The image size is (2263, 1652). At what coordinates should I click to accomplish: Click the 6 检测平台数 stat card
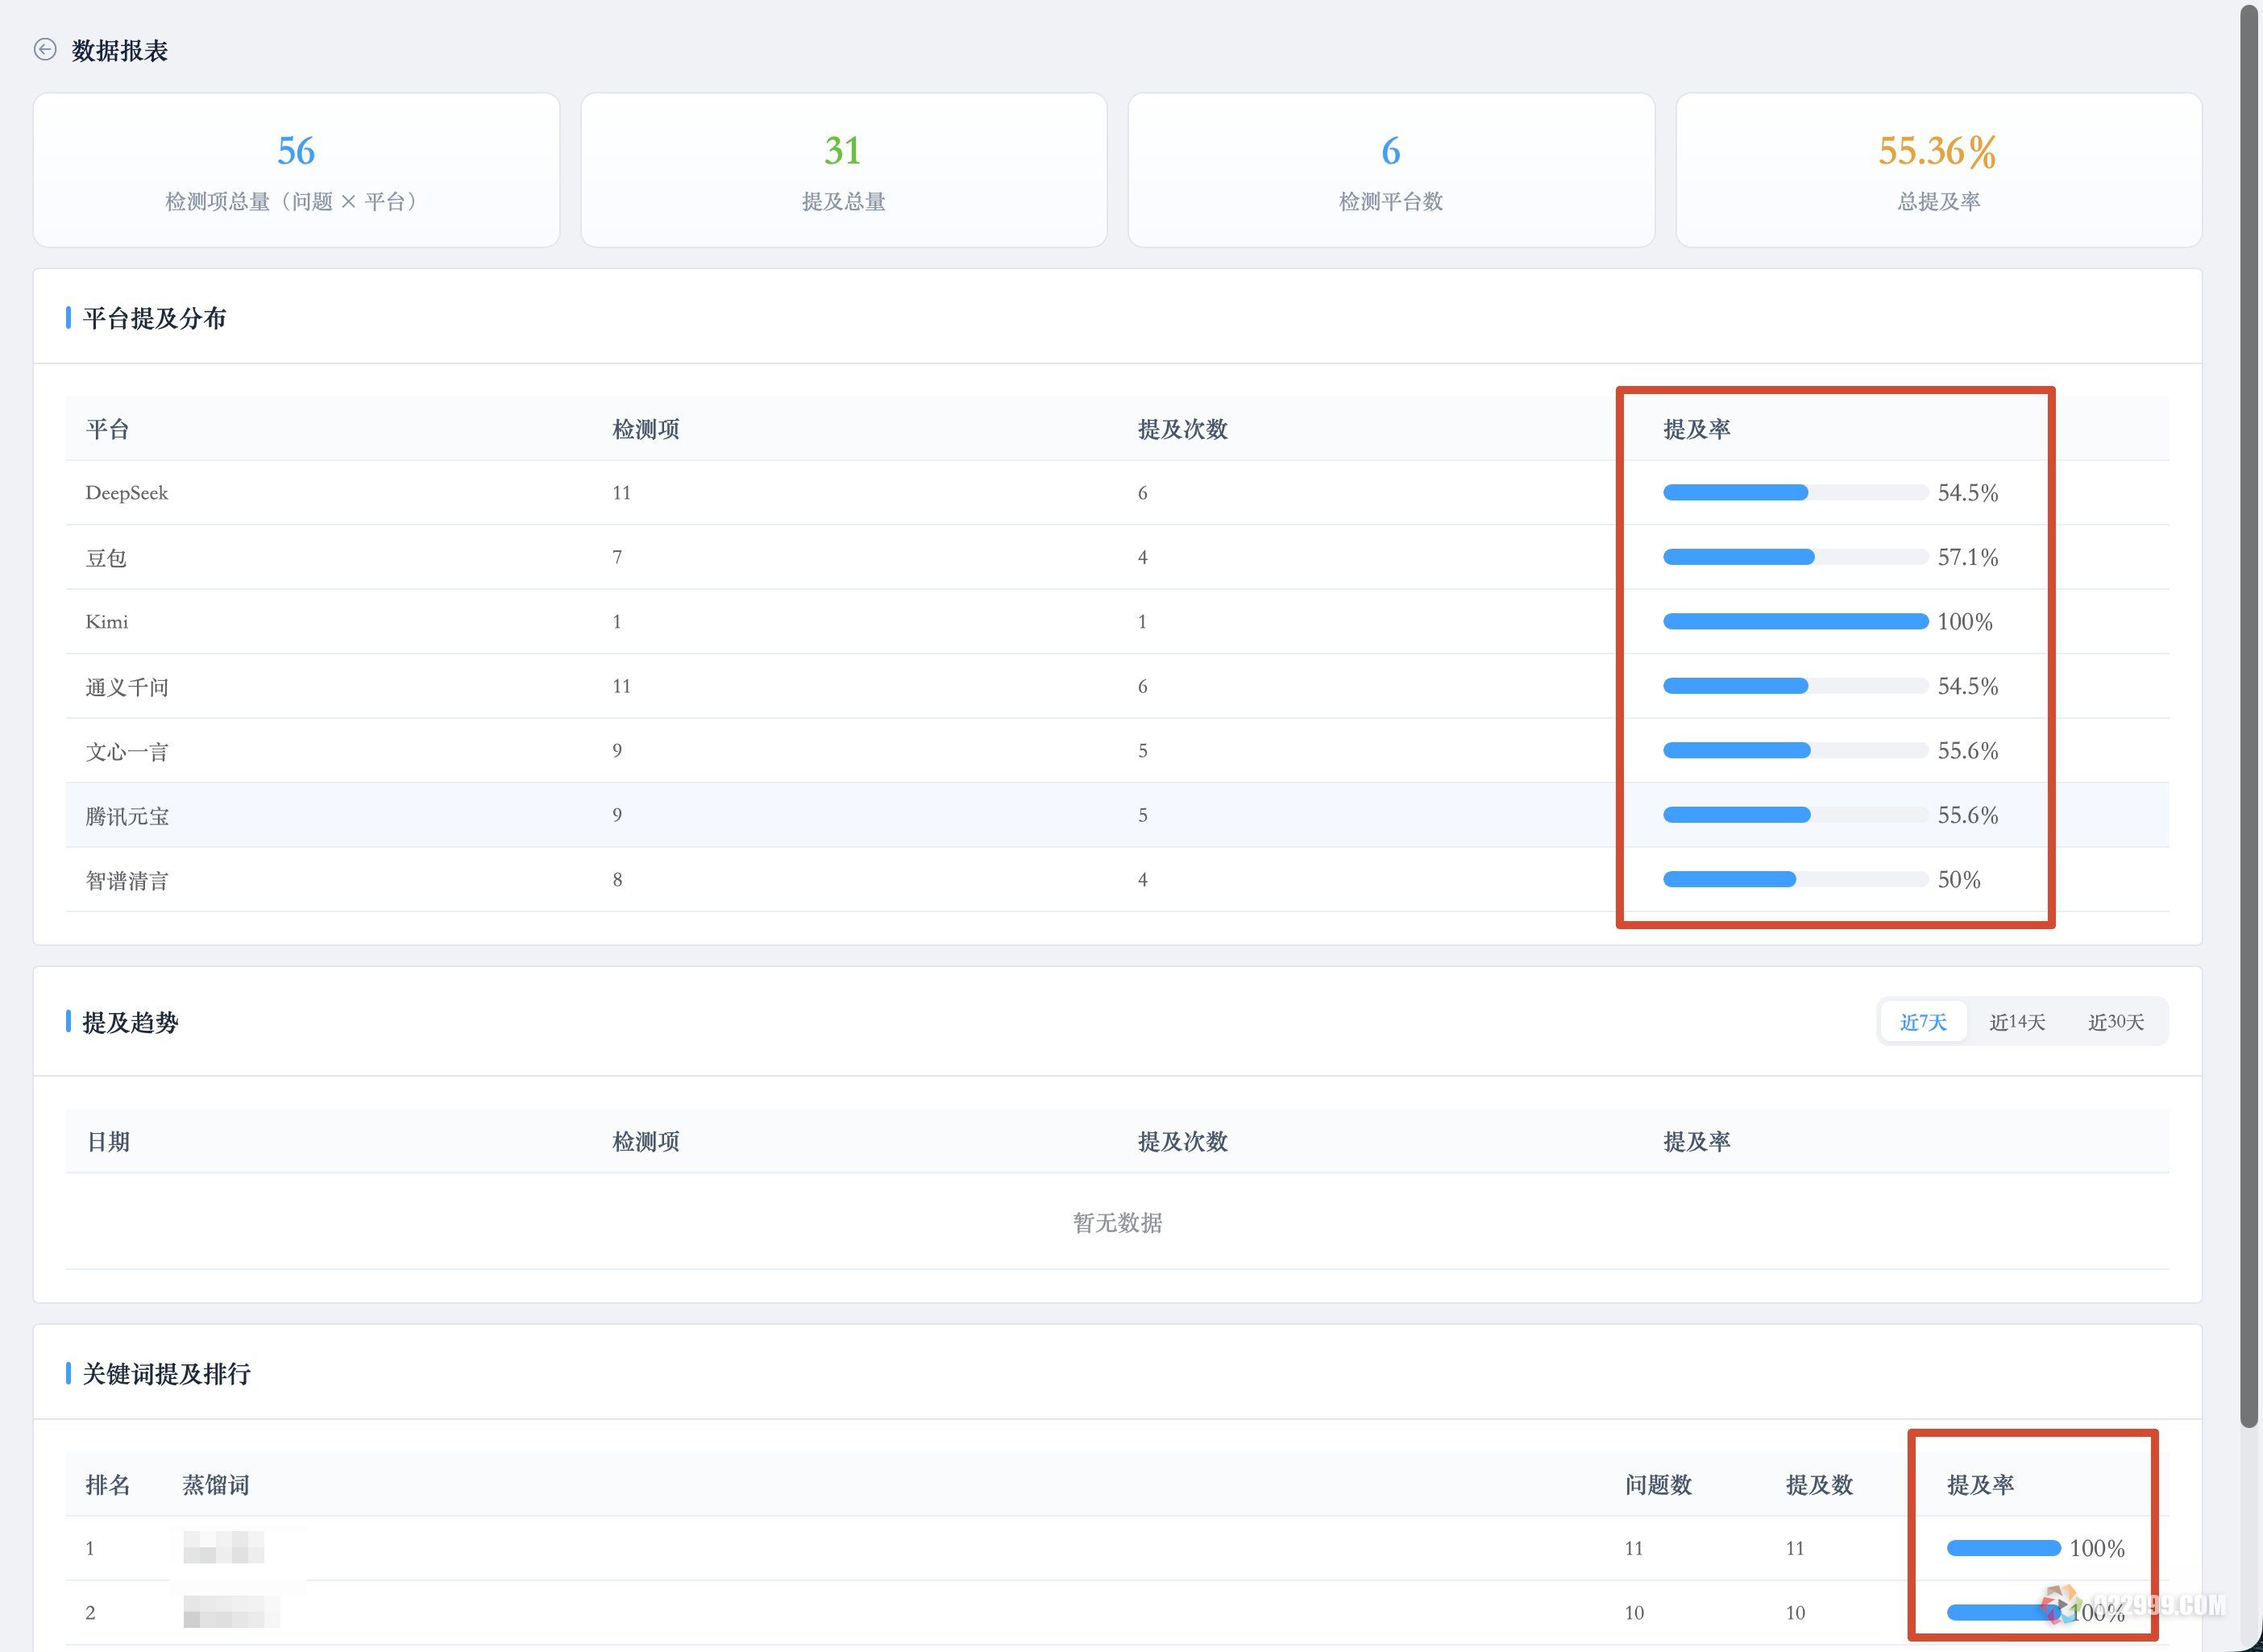click(1391, 170)
